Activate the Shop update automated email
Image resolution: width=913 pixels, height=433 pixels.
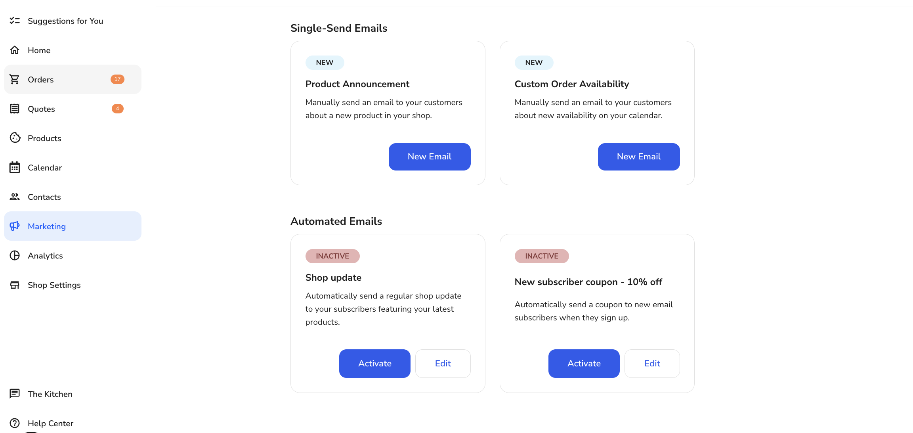pyautogui.click(x=374, y=364)
